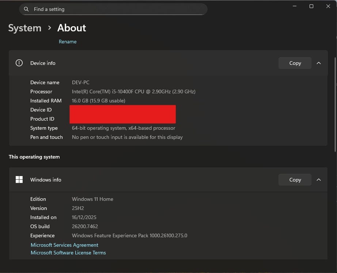Copy the Device info details
The image size is (337, 273).
coord(295,63)
